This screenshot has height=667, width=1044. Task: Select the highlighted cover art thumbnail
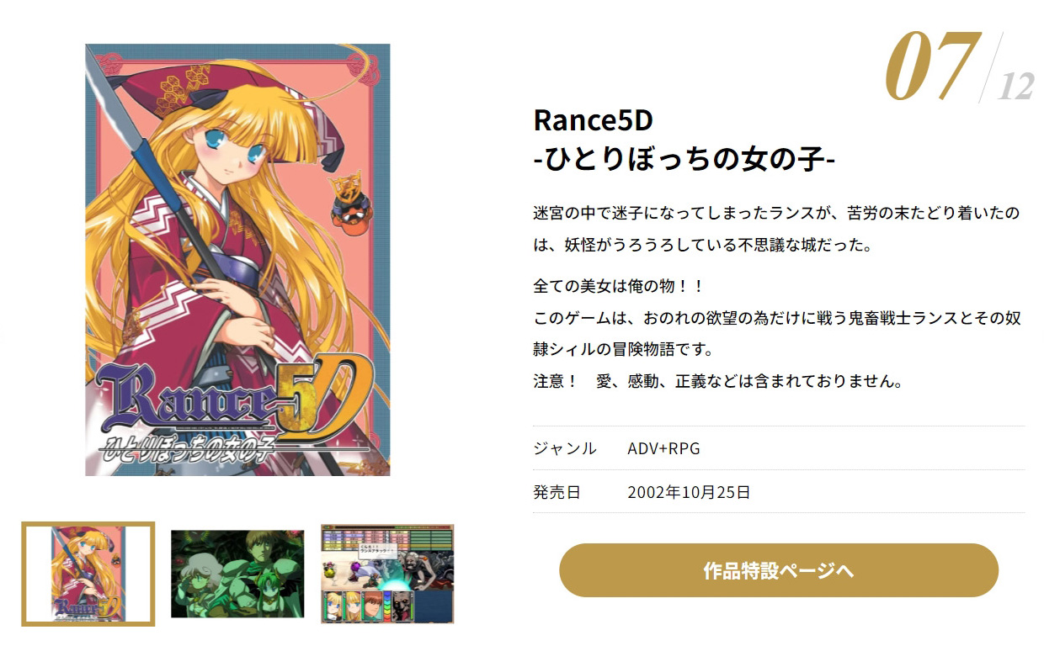tap(88, 574)
